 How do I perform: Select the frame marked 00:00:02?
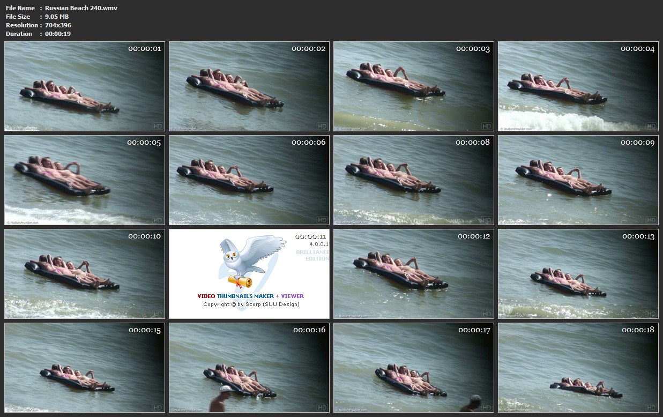pos(249,86)
